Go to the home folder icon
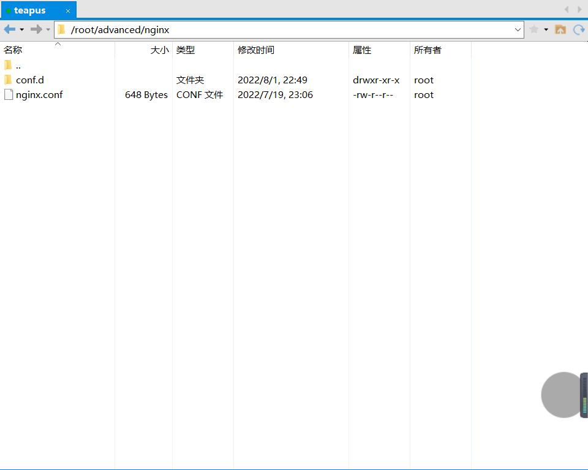The image size is (588, 470). 560,29
